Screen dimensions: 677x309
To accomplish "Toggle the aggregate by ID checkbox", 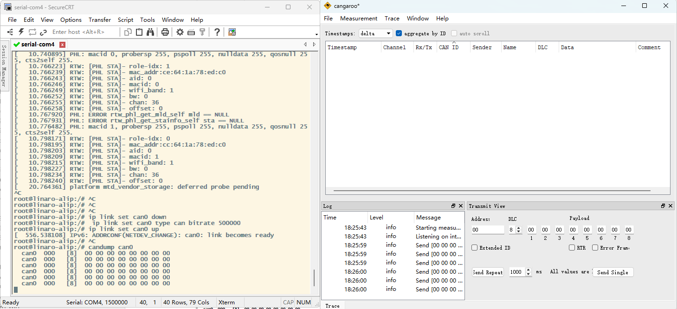I will click(399, 33).
